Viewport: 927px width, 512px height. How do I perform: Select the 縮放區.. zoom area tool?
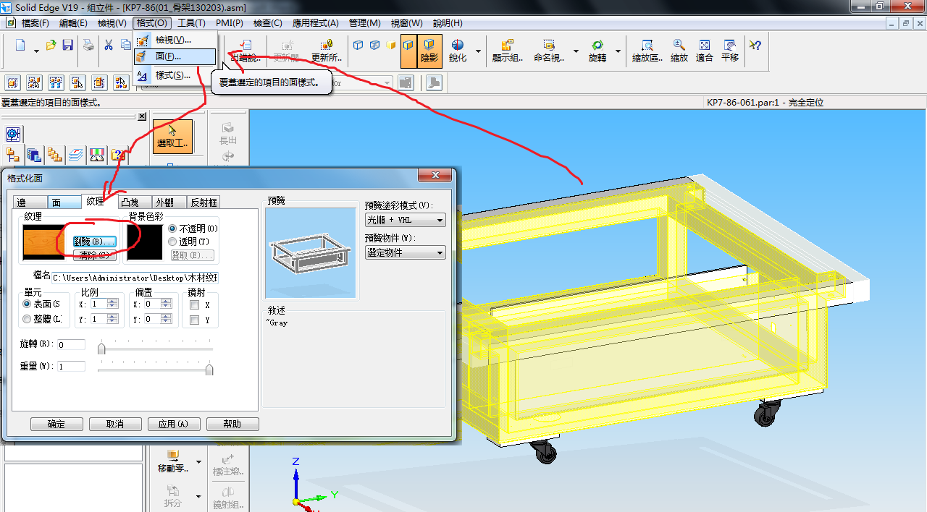tap(647, 51)
